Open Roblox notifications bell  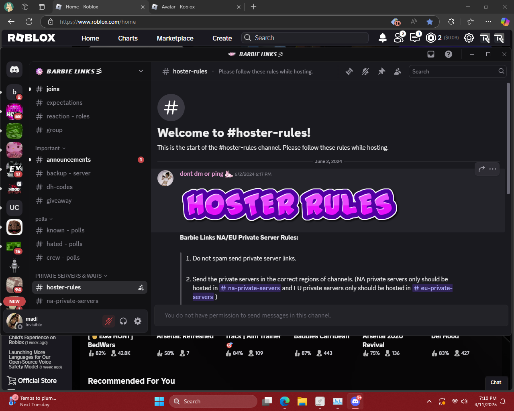(383, 38)
